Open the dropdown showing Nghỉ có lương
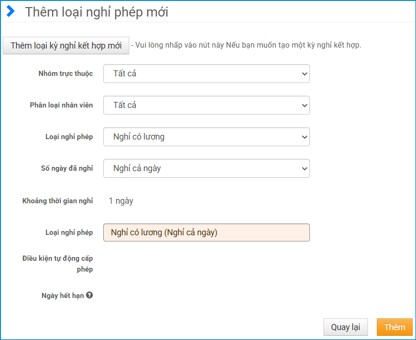This screenshot has width=416, height=340. (206, 137)
